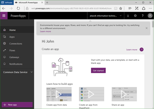This screenshot has height=109, width=154.
Task: Open Gateways from the left menu
Action: pos(14,57)
